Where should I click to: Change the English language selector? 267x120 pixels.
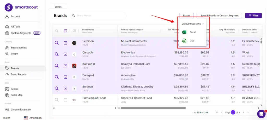point(7,118)
